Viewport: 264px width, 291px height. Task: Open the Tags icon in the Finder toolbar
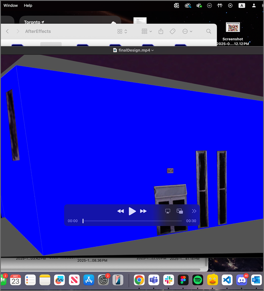(x=172, y=31)
